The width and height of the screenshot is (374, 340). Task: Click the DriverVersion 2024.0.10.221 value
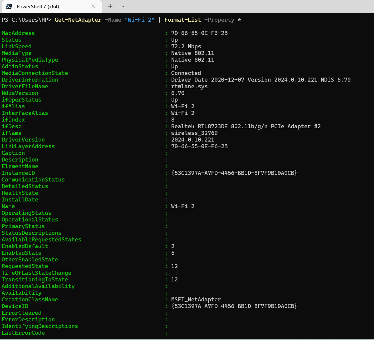192,140
